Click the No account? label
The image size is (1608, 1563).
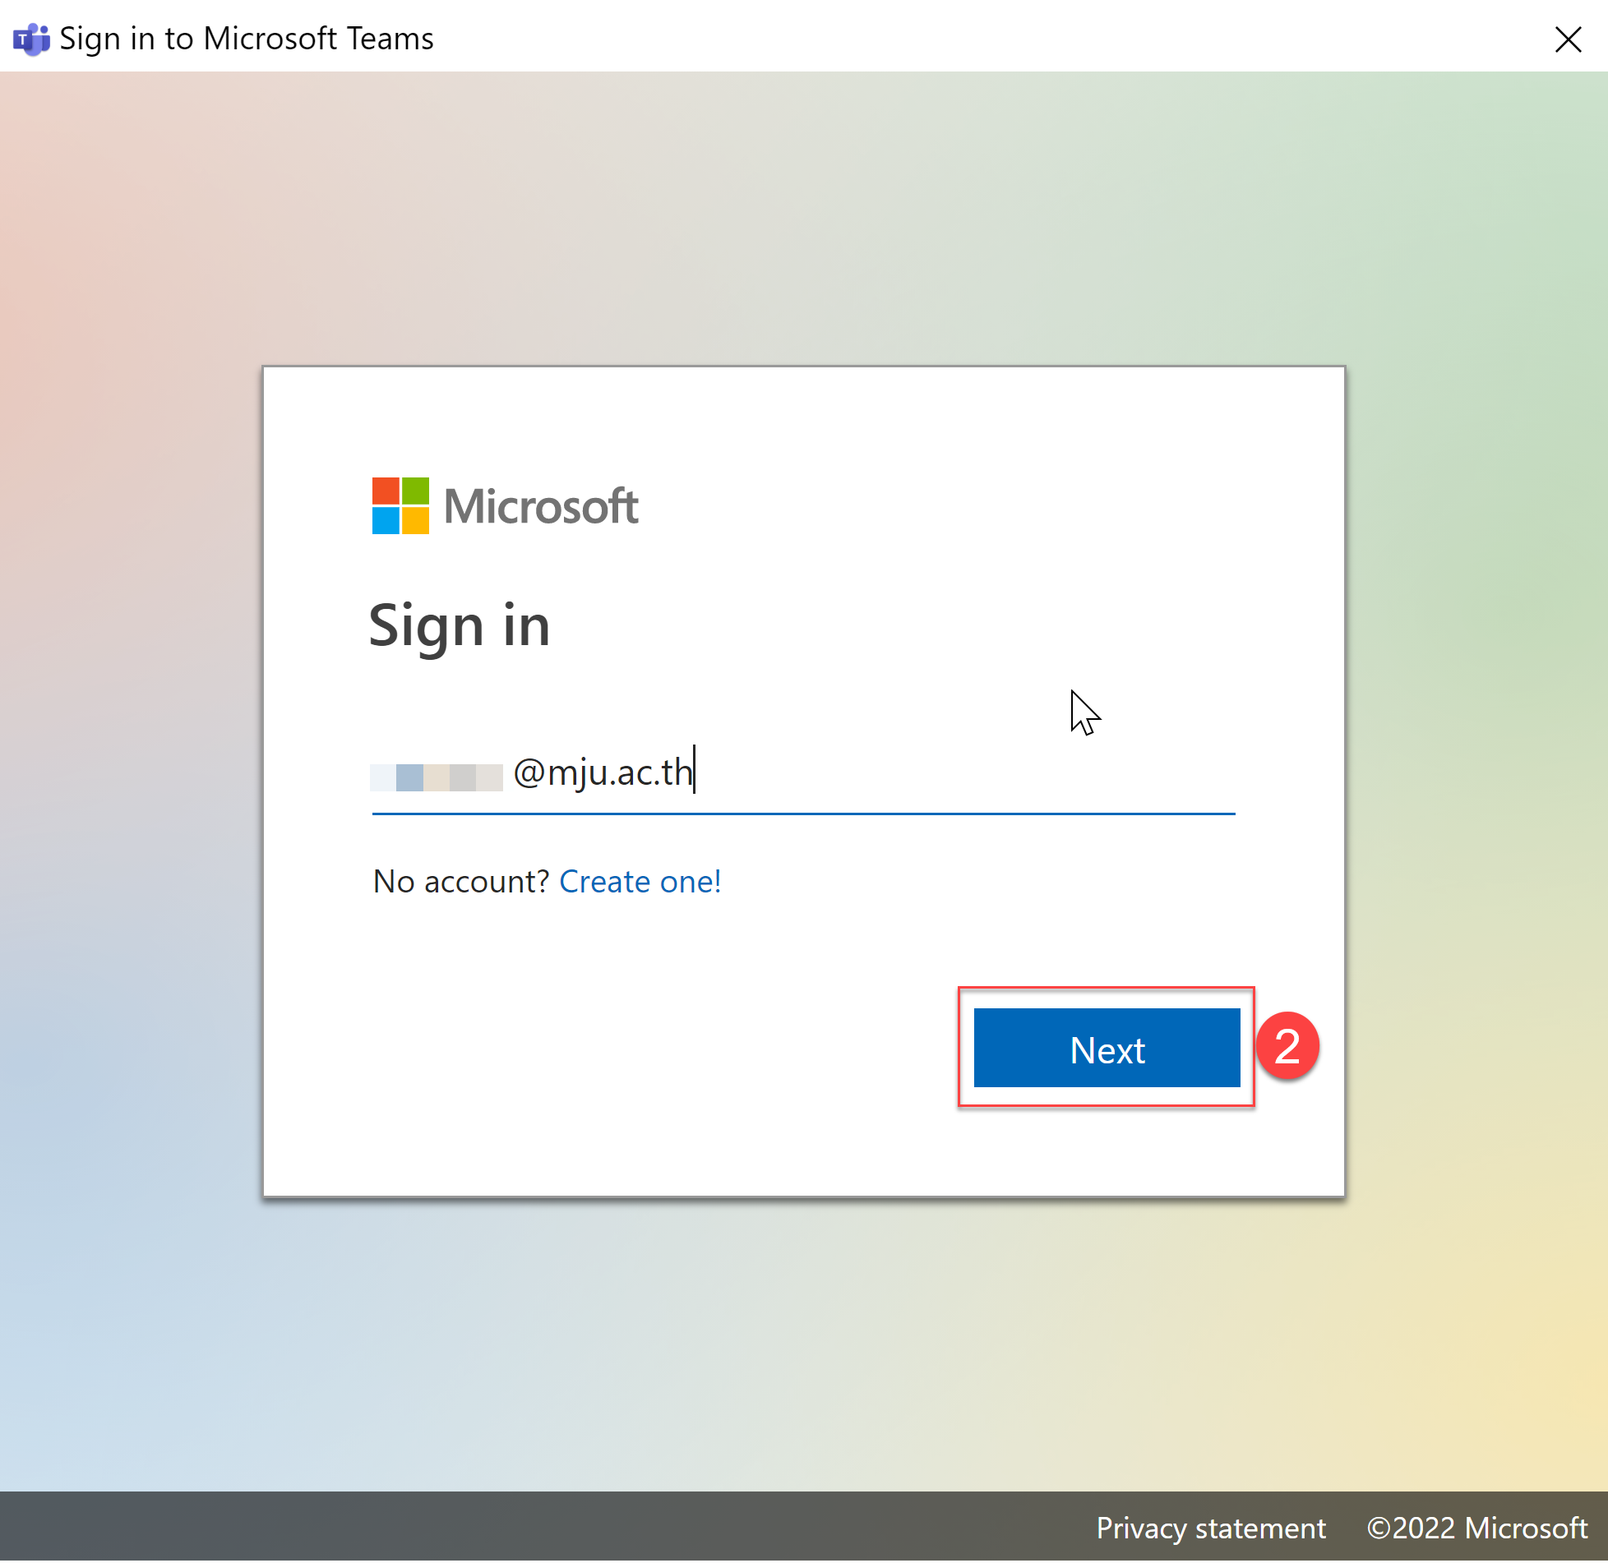pyautogui.click(x=460, y=881)
